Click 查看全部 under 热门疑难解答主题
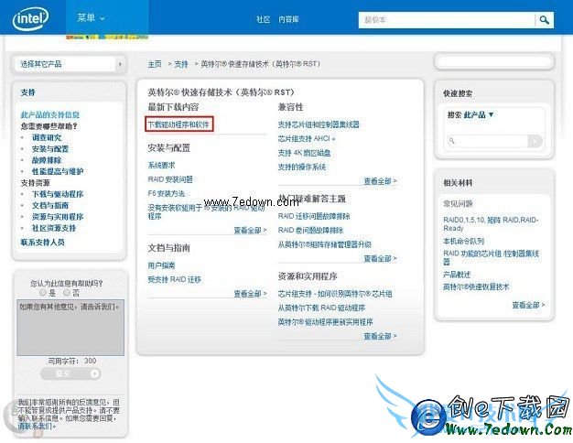The height and width of the screenshot is (443, 573). [x=380, y=259]
